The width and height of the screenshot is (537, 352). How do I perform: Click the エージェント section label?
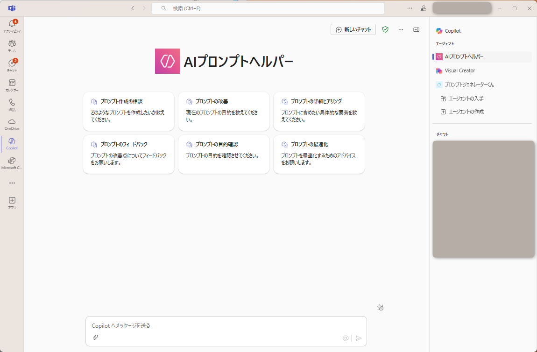pos(445,44)
